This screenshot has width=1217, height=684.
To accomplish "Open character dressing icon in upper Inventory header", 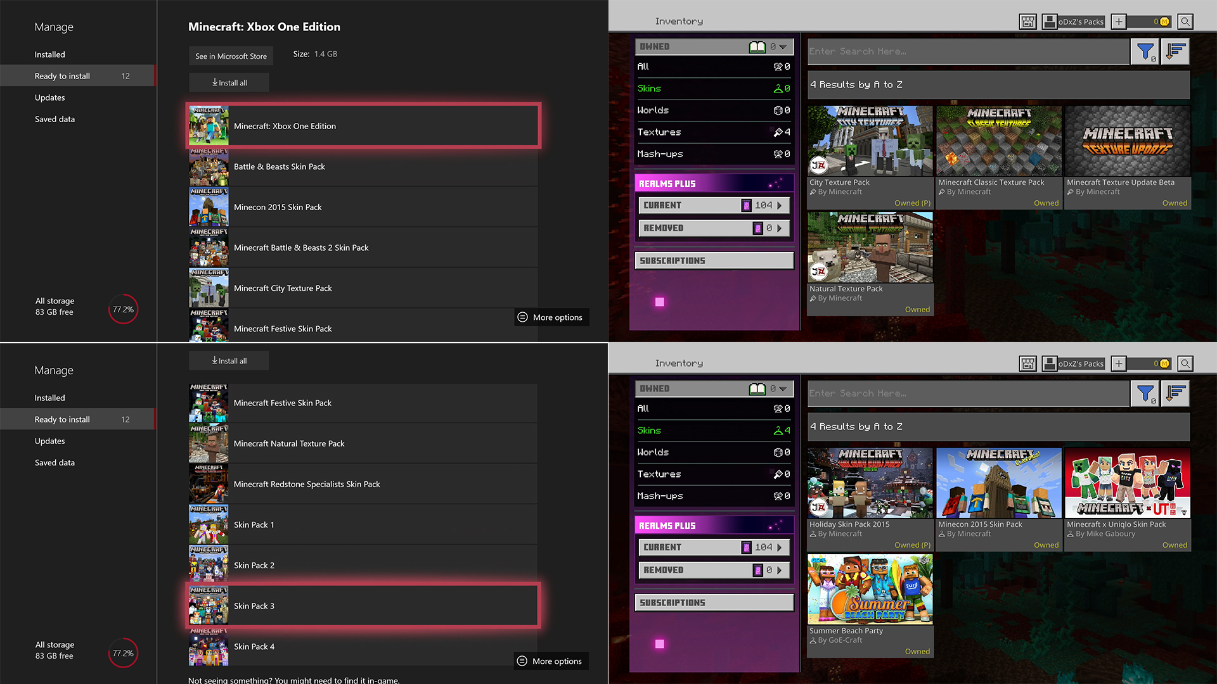I will [x=1028, y=22].
